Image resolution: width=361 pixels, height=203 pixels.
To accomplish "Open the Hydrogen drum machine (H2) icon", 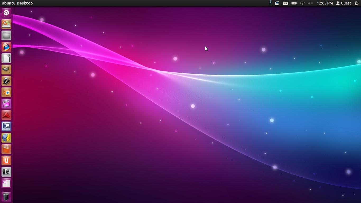I will [6, 126].
